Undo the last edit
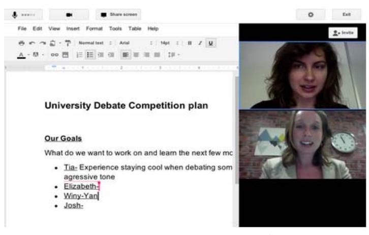The height and width of the screenshot is (235, 369). (32, 43)
